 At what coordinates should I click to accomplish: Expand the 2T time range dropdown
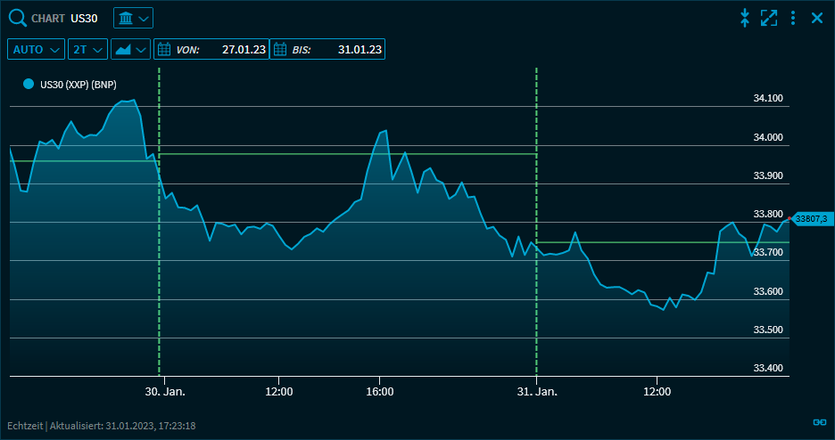click(x=87, y=50)
